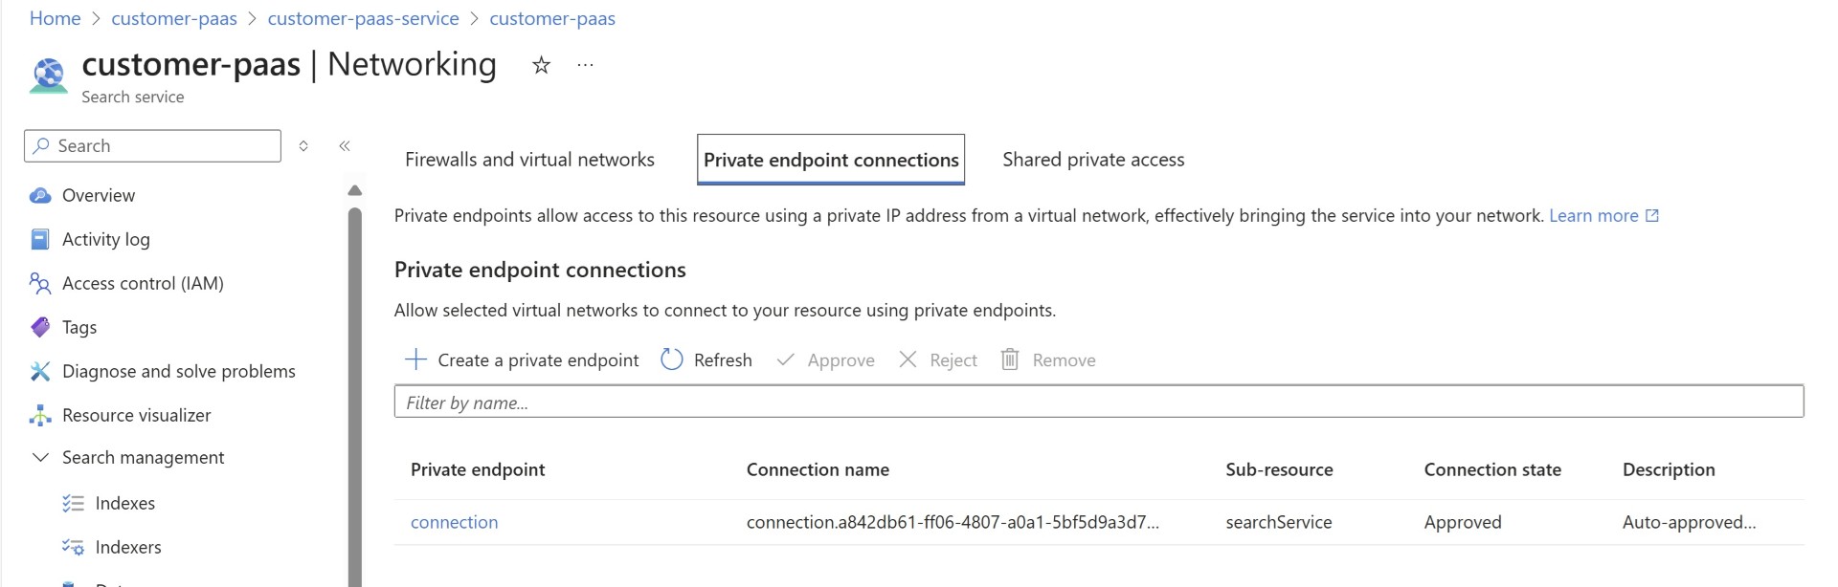Open customer-paas-service breadcrumb link

pyautogui.click(x=364, y=18)
